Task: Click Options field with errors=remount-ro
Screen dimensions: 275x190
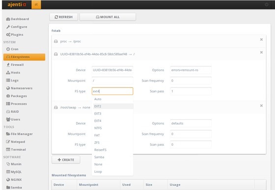Action: tap(191, 70)
